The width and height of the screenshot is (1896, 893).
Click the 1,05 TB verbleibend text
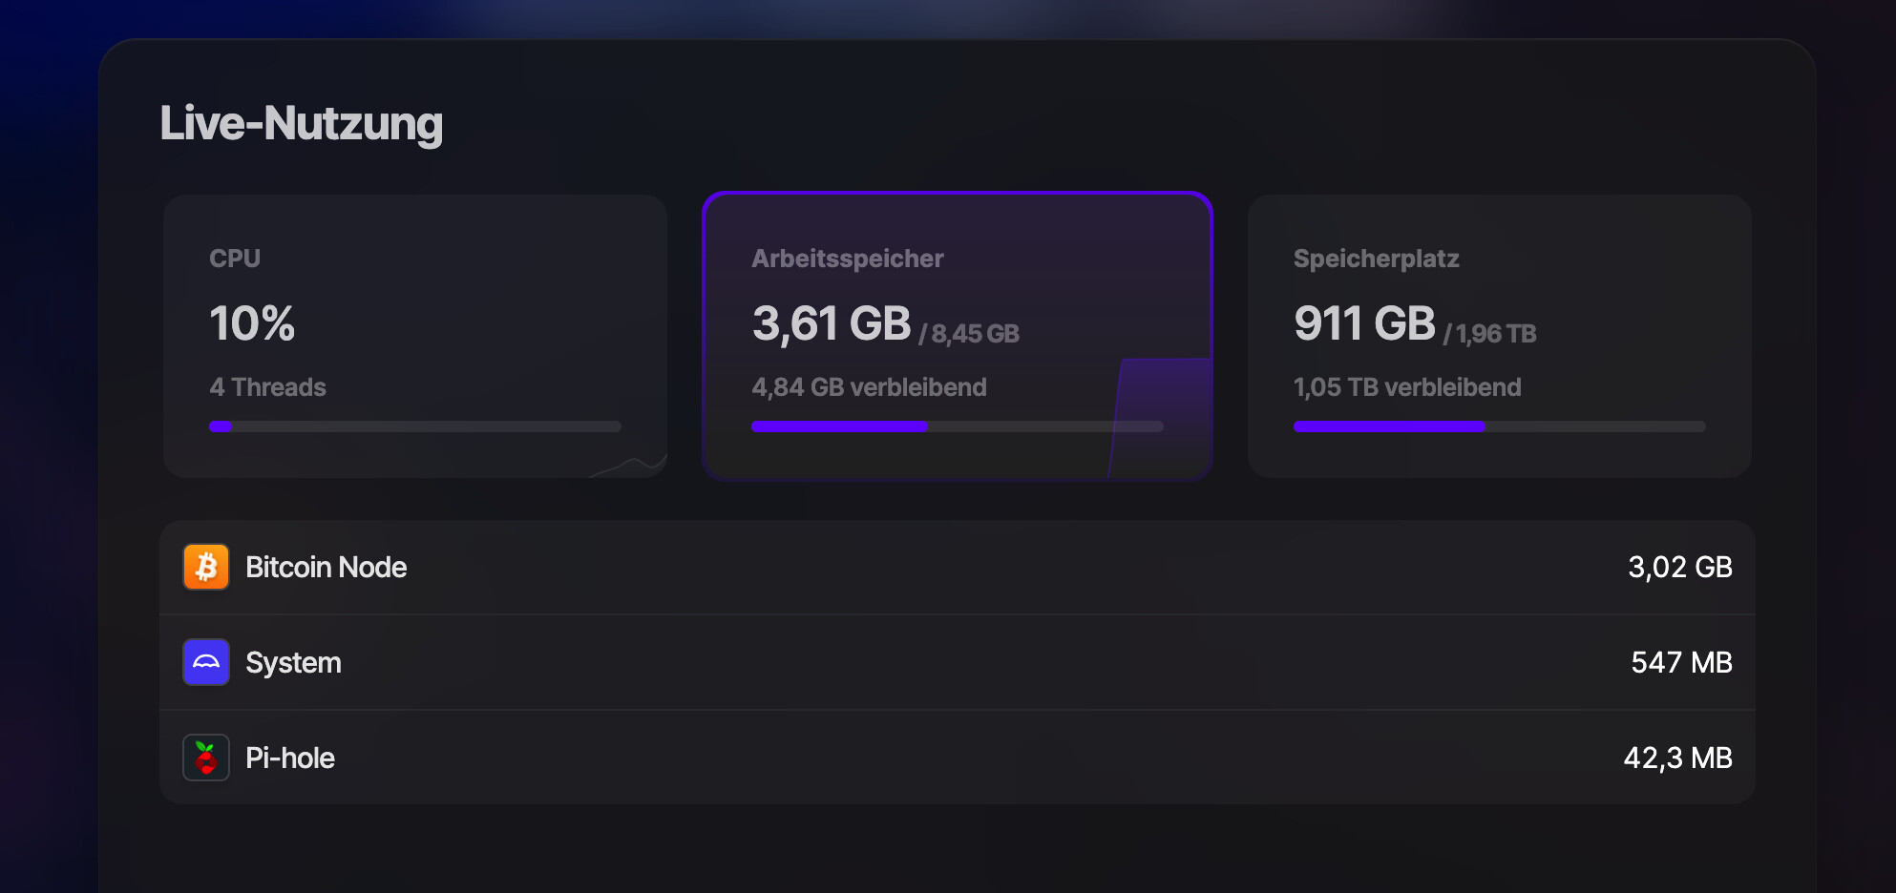[x=1407, y=387]
